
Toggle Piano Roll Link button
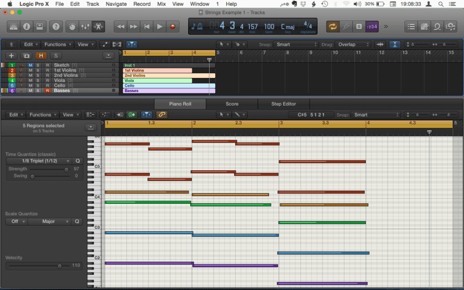tap(162, 115)
